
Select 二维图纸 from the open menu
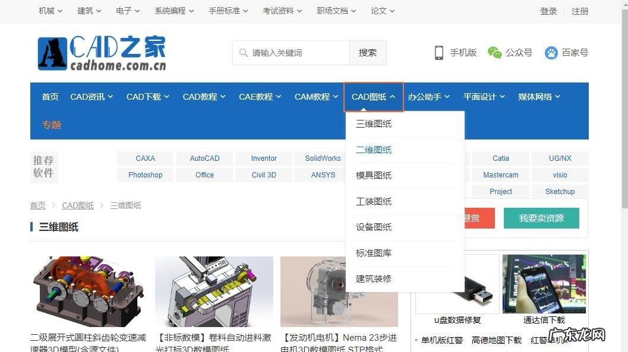point(374,150)
